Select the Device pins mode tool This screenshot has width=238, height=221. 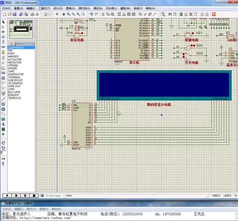click(x=3, y=63)
